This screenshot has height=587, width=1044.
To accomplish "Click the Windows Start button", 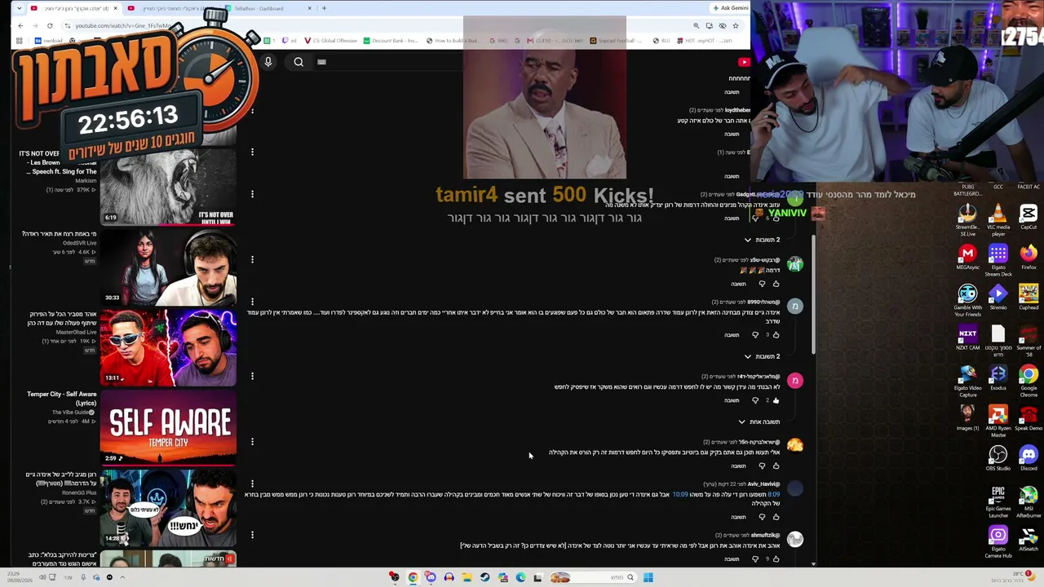I will (648, 577).
